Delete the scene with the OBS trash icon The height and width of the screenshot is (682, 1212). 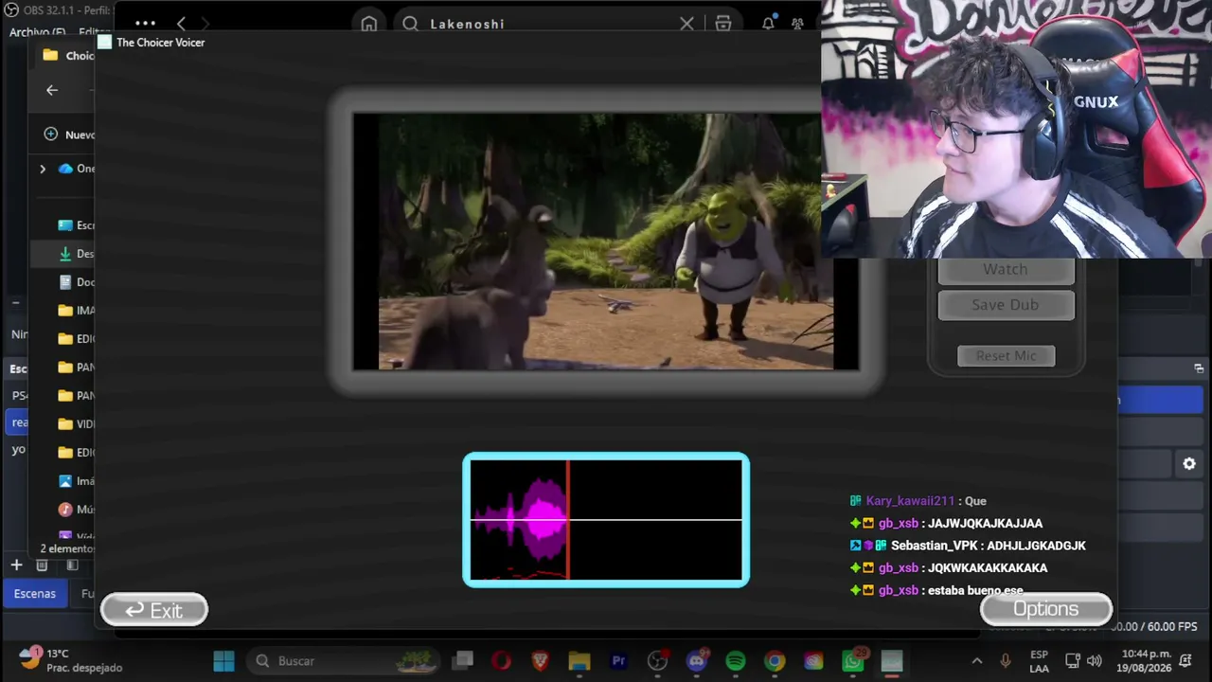coord(42,565)
